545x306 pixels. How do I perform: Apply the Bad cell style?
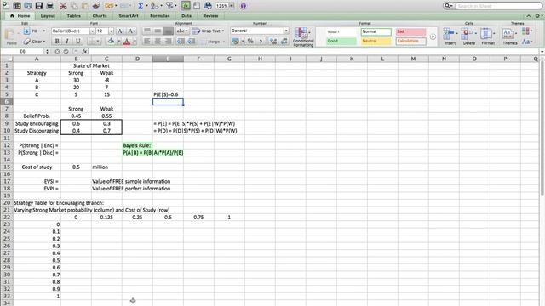pyautogui.click(x=410, y=31)
